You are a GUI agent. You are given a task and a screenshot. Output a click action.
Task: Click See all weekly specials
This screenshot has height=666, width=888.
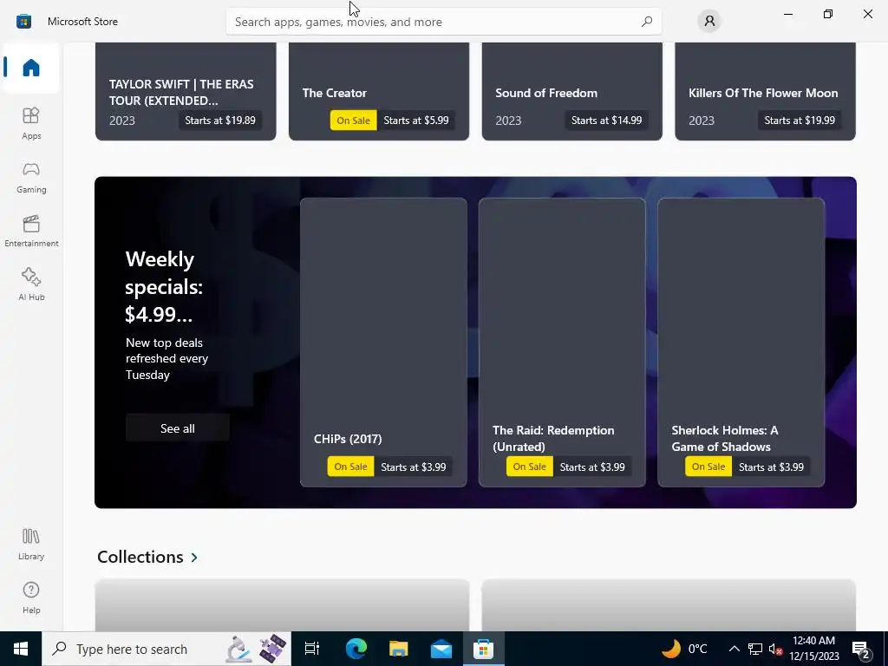pyautogui.click(x=177, y=428)
